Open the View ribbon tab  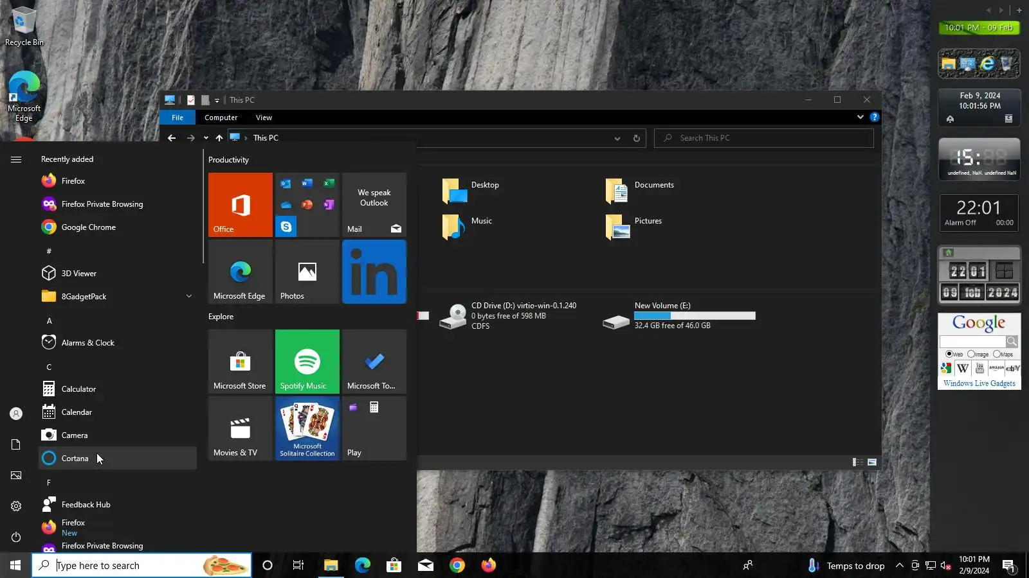(x=264, y=118)
